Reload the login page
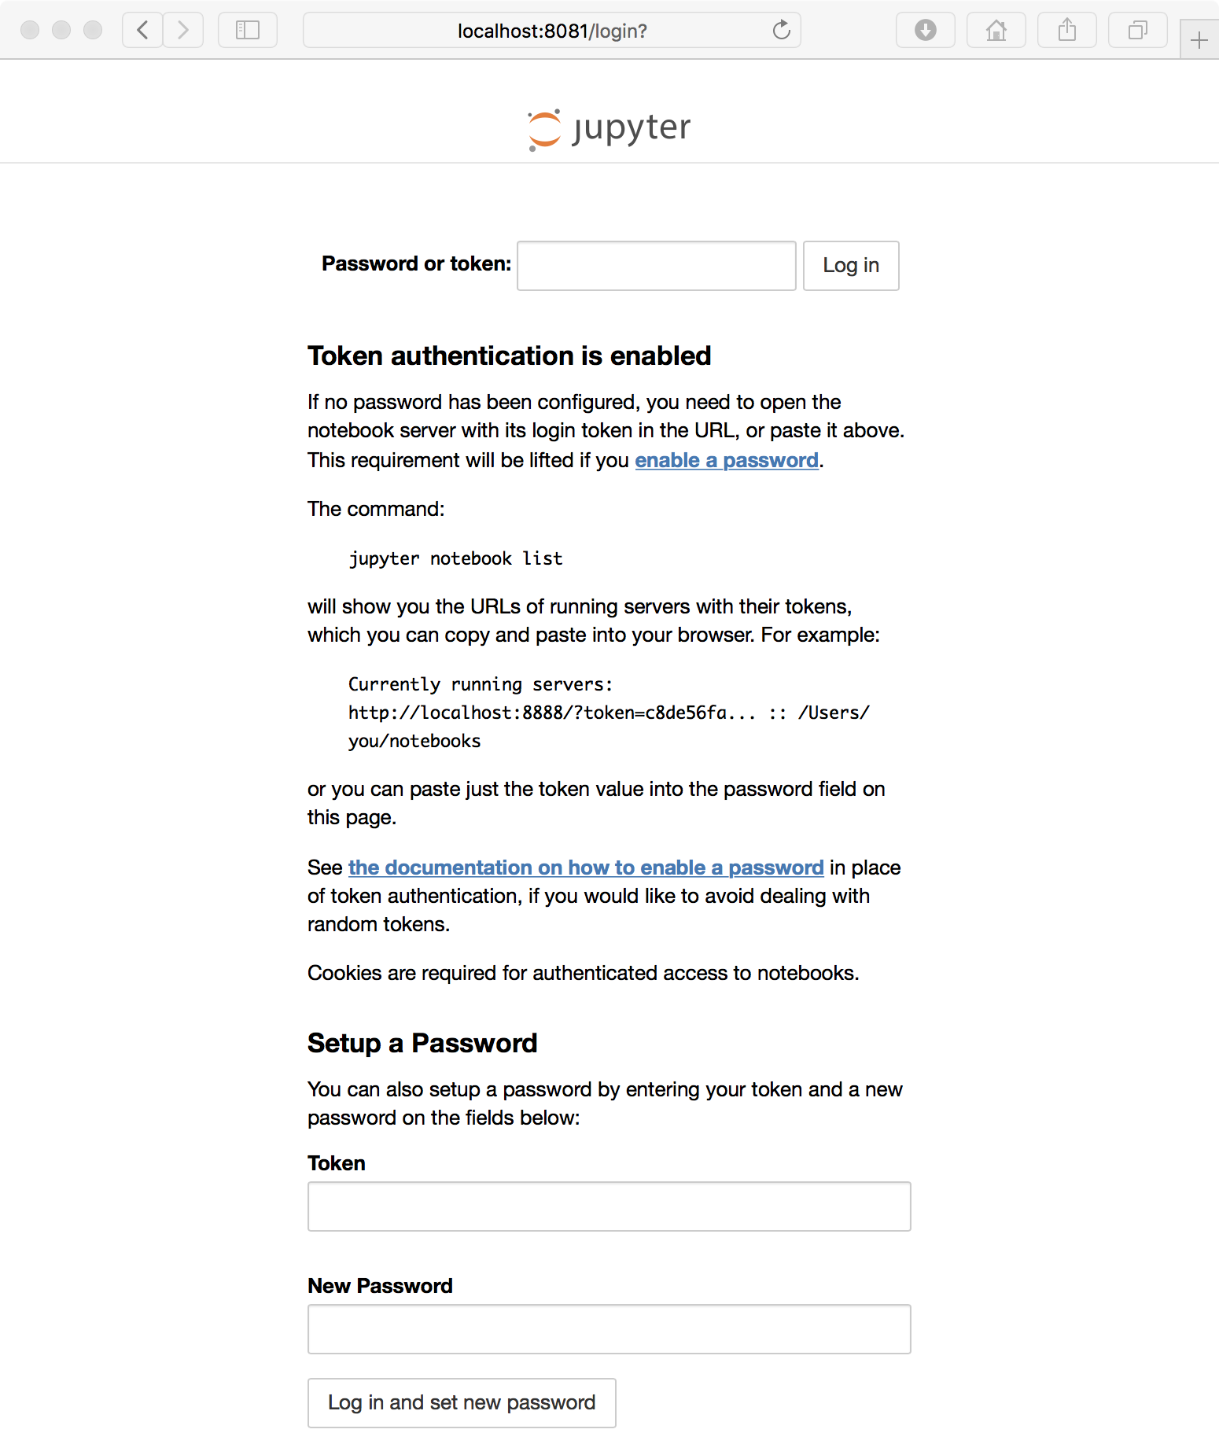 click(x=780, y=30)
